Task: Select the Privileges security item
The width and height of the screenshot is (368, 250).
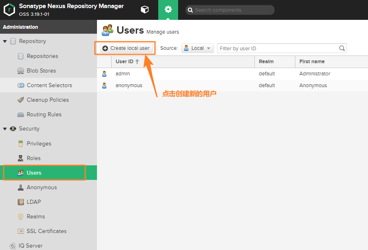Action: coord(37,143)
